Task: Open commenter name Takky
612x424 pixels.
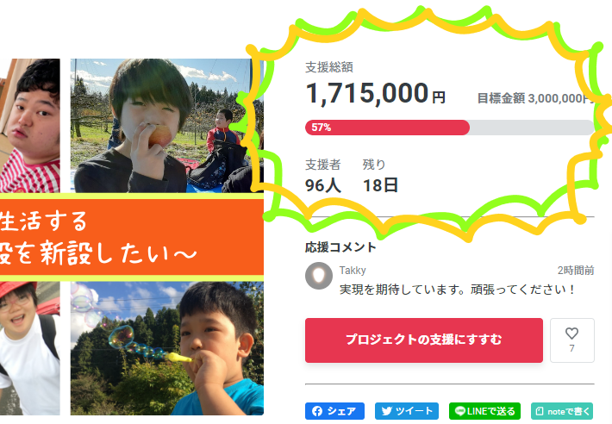Action: (353, 271)
